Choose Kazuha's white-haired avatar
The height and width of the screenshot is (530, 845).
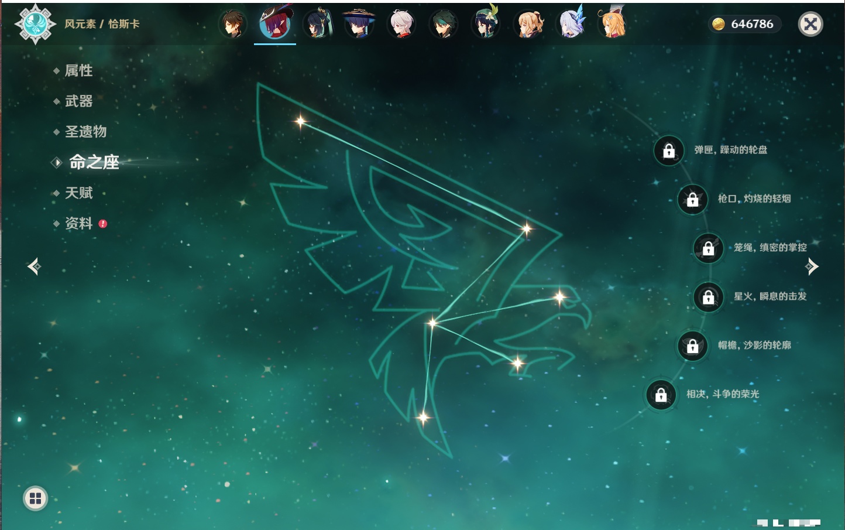tap(401, 25)
